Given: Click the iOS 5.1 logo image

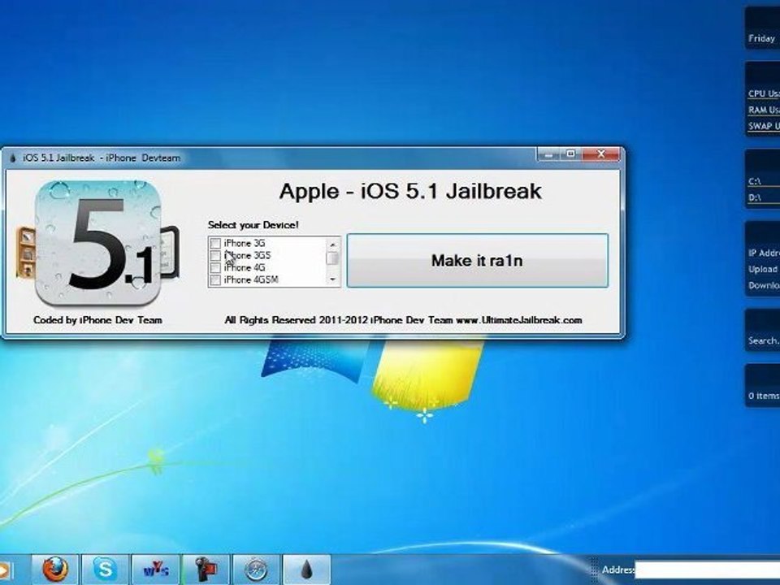Looking at the screenshot, I should (x=98, y=243).
